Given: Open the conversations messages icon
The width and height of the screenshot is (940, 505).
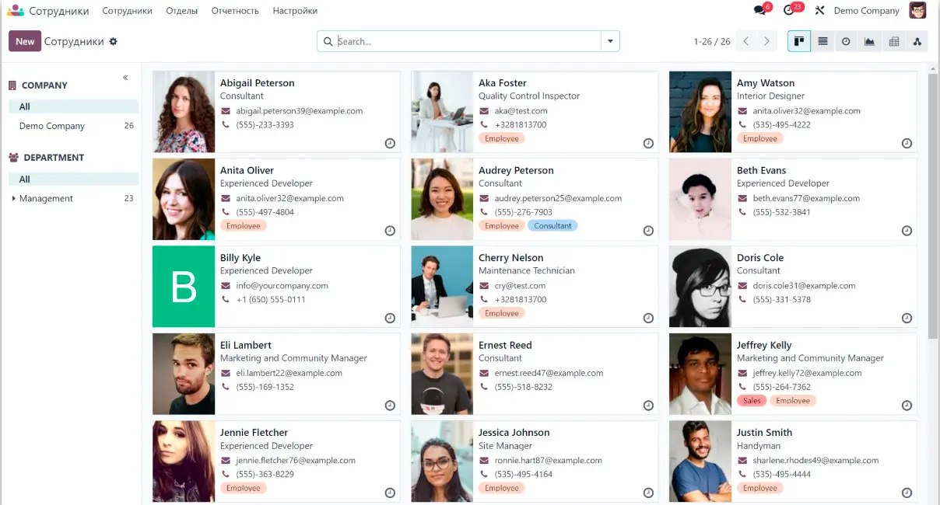Looking at the screenshot, I should (760, 11).
